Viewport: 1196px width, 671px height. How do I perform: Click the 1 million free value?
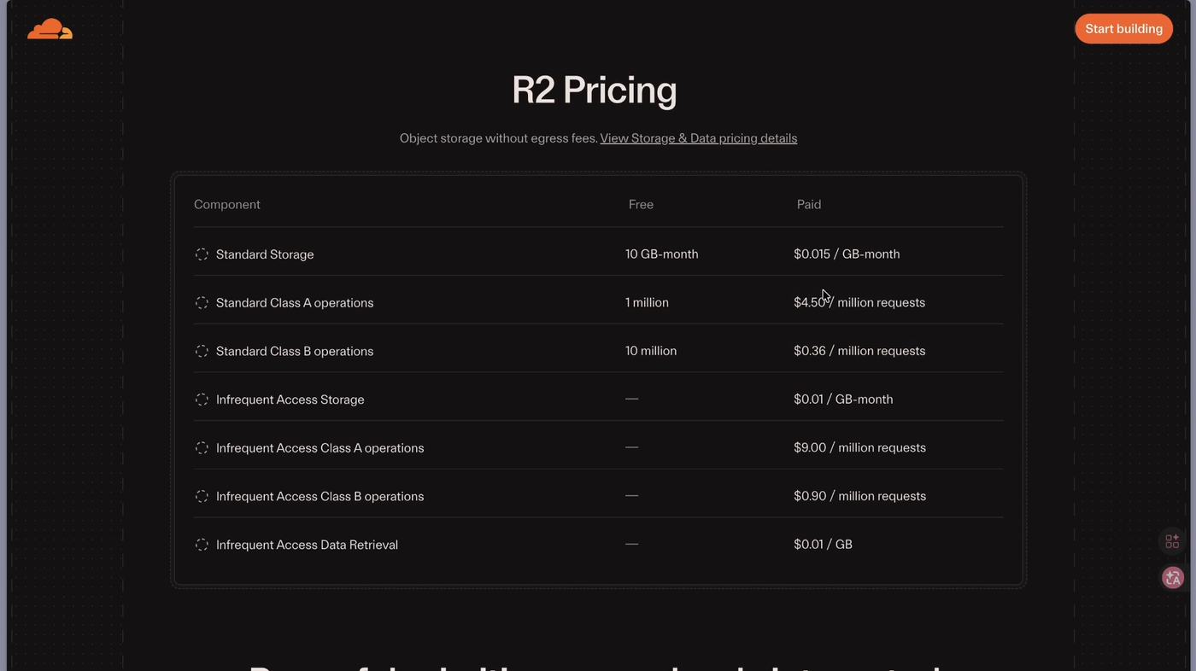click(647, 303)
